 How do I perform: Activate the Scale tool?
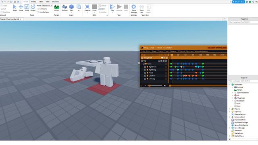click(27, 8)
